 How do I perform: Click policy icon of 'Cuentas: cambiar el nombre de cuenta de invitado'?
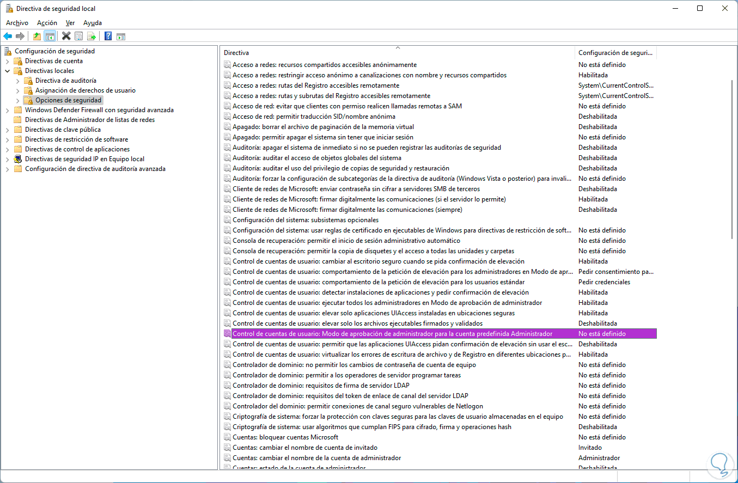pyautogui.click(x=227, y=448)
